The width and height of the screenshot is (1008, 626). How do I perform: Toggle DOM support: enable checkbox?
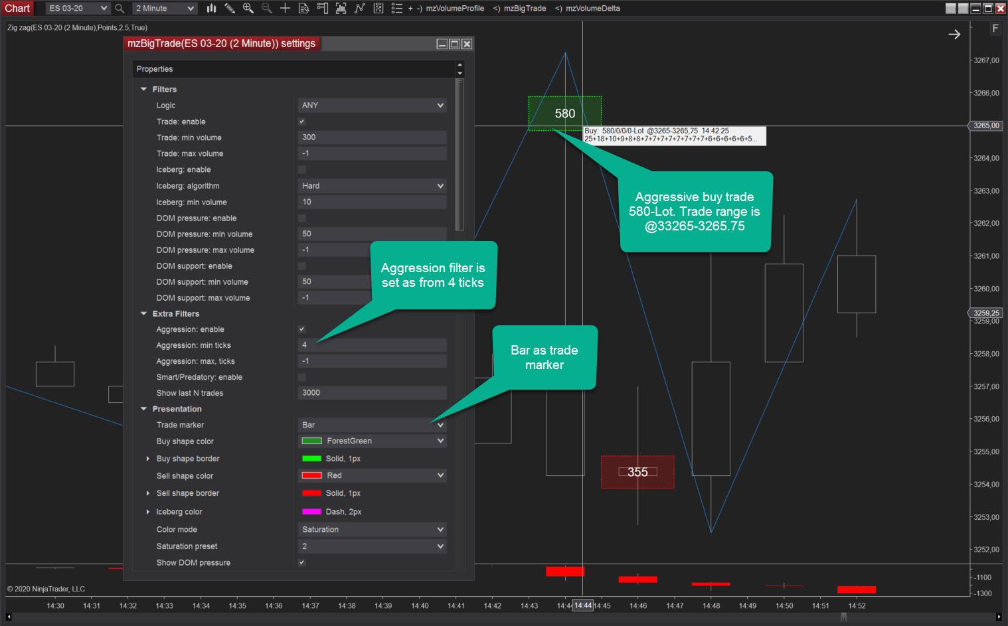(301, 266)
